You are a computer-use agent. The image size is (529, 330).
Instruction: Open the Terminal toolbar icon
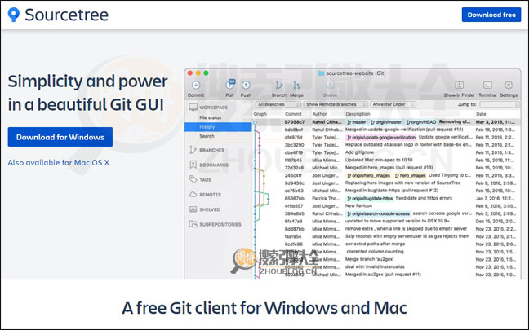(487, 86)
